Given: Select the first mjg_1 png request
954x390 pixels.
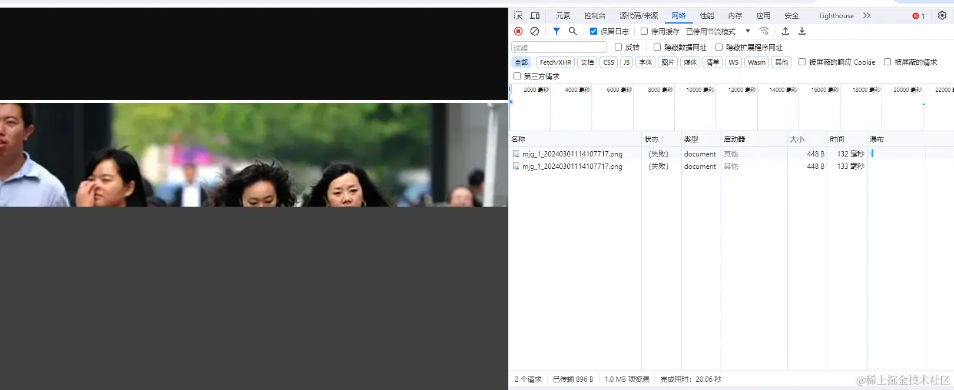Looking at the screenshot, I should 572,154.
